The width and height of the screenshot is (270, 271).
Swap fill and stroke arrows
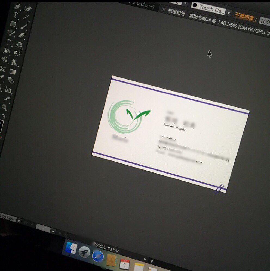(4, 115)
